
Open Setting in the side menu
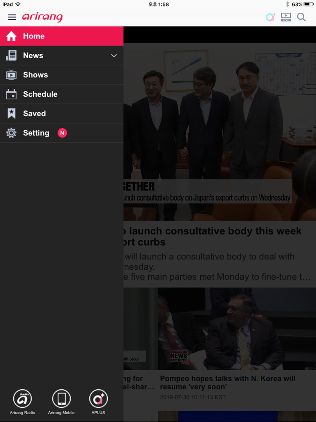click(36, 133)
